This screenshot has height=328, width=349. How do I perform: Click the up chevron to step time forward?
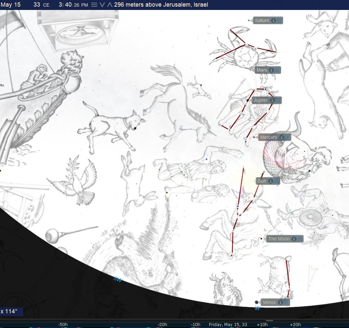tap(110, 5)
